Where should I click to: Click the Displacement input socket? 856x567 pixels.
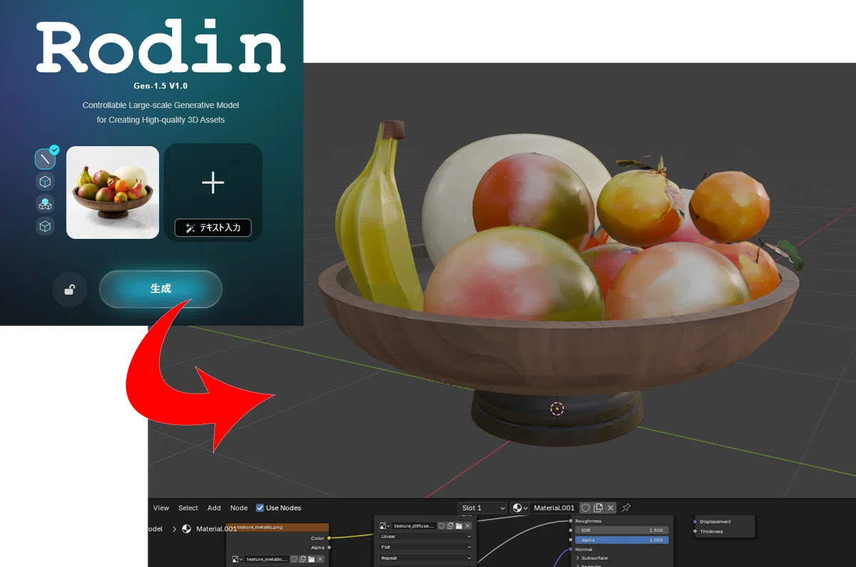click(x=695, y=521)
